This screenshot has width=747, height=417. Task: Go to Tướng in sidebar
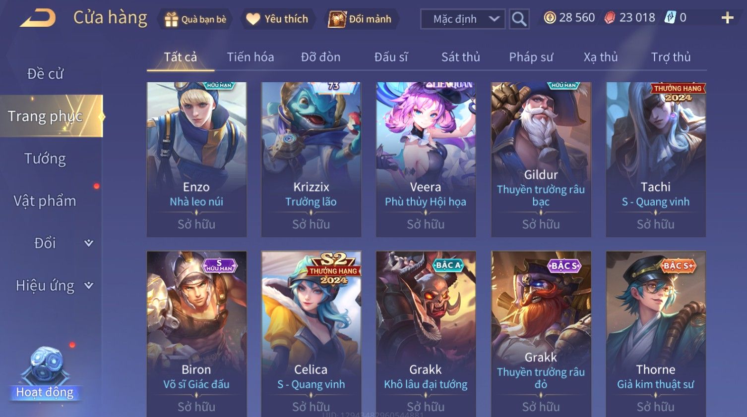click(45, 158)
